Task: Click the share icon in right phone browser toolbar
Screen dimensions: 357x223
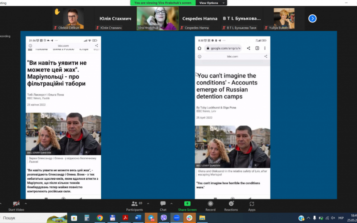Action: pyautogui.click(x=249, y=48)
